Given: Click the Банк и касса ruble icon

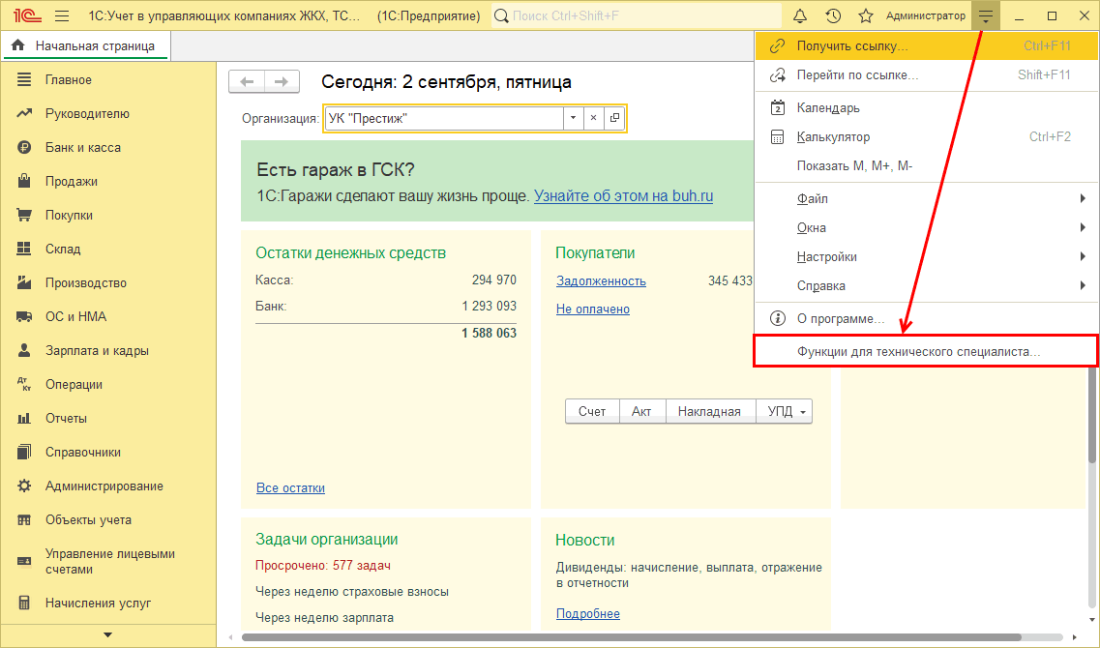Looking at the screenshot, I should point(24,147).
